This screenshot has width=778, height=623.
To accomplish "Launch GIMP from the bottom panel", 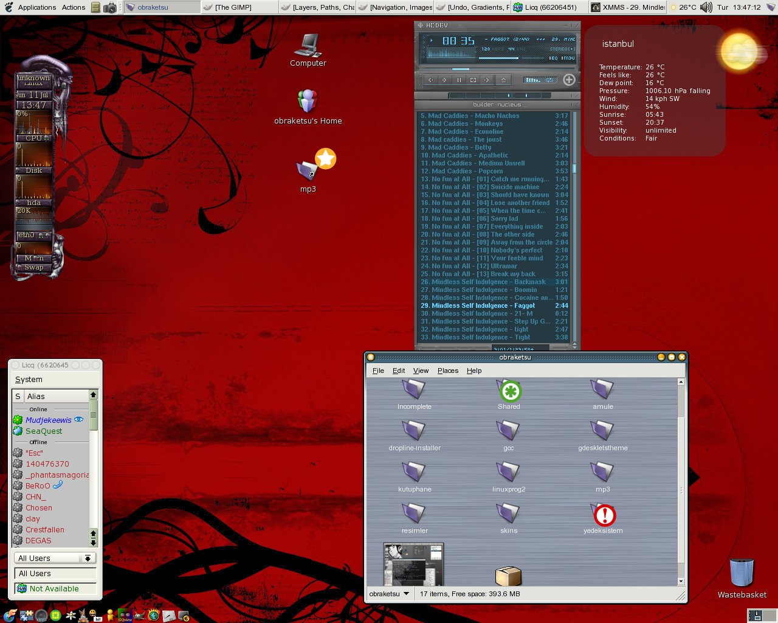I will click(x=139, y=616).
